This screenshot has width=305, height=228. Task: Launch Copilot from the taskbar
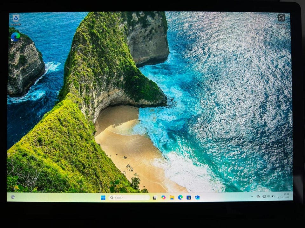163,197
